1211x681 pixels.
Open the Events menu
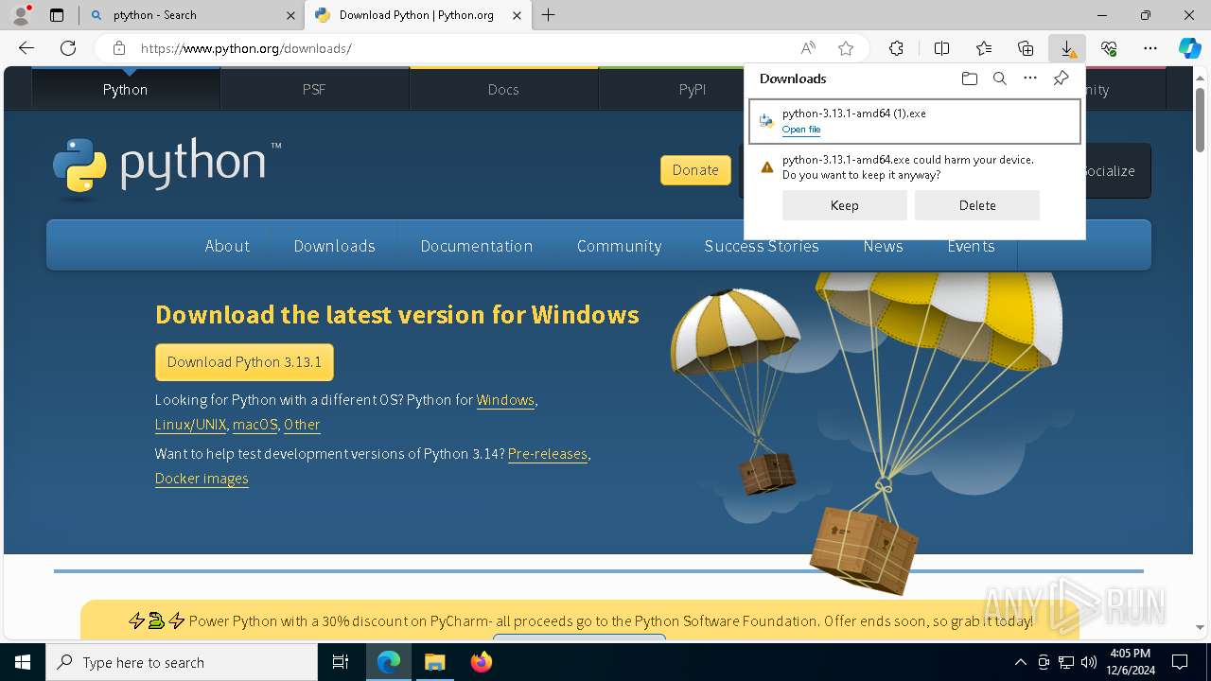[971, 246]
